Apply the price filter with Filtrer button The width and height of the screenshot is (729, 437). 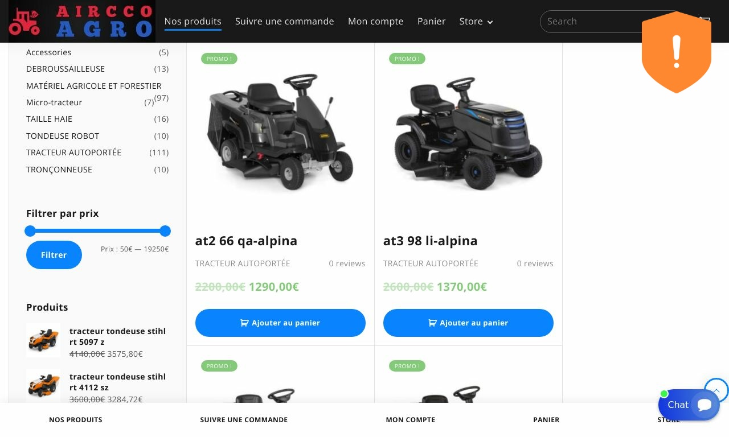54,255
